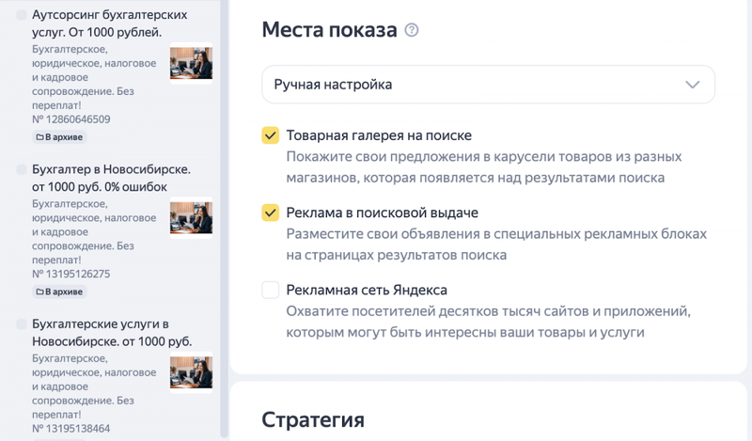Click ad number № 12860646509
This screenshot has height=441, width=752.
[71, 119]
